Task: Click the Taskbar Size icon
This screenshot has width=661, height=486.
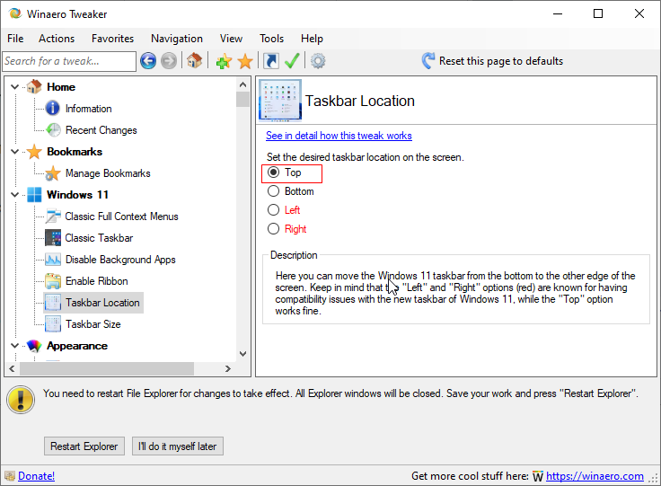Action: (53, 324)
